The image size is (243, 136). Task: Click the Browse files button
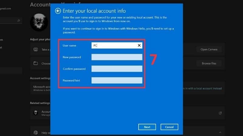click(x=209, y=63)
